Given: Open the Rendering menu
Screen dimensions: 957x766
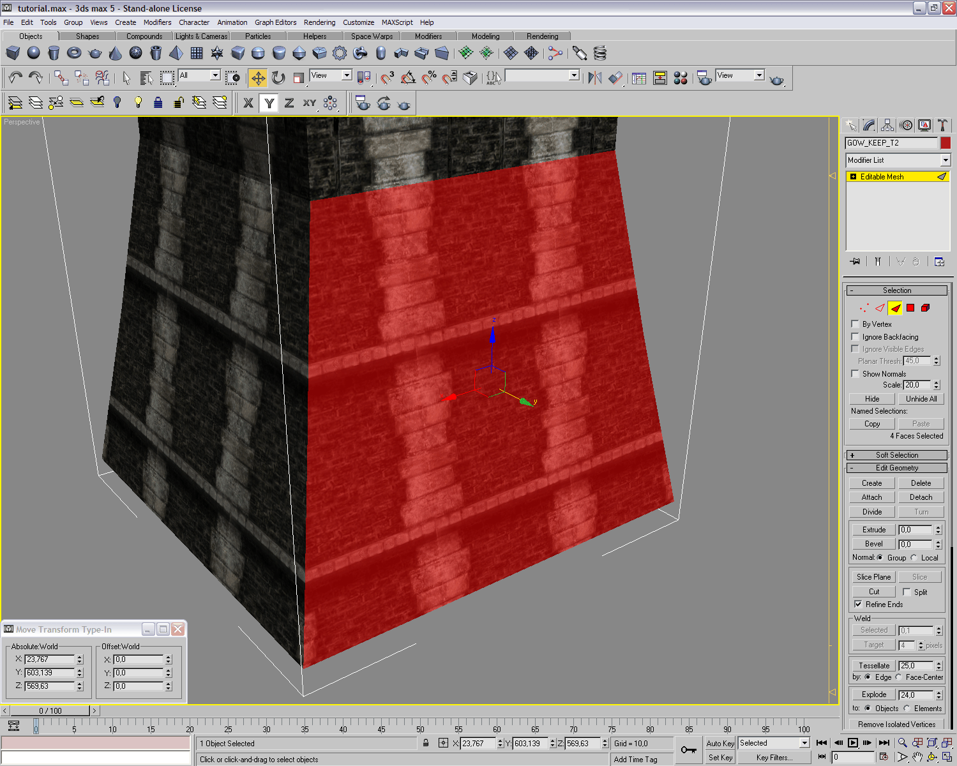Looking at the screenshot, I should [x=319, y=22].
